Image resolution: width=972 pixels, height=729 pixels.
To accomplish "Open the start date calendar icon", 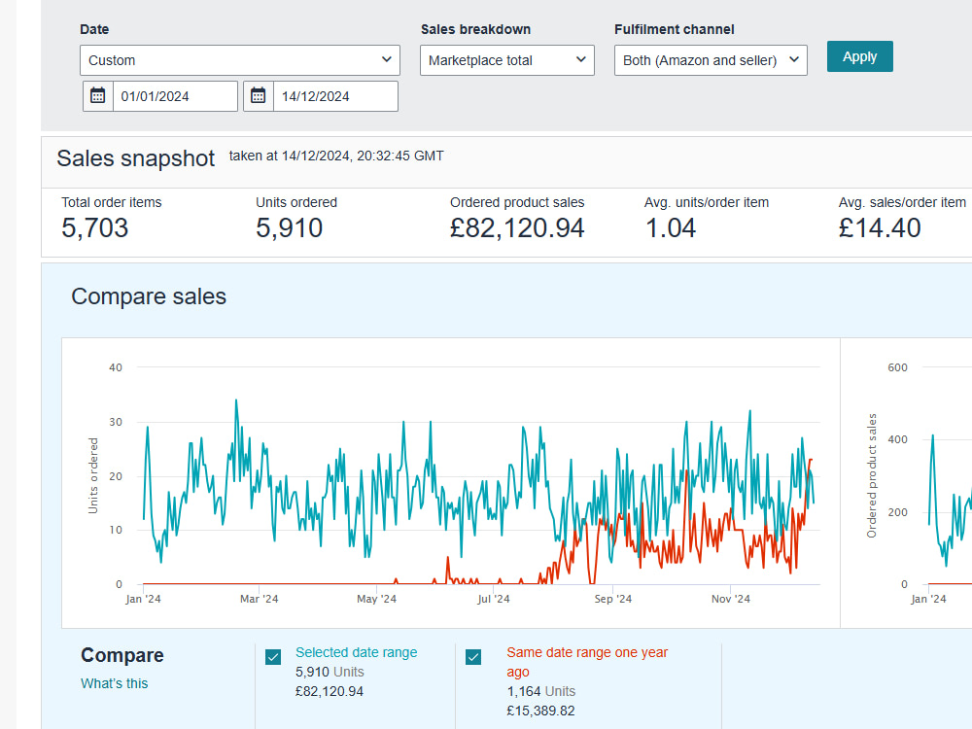I will [98, 96].
